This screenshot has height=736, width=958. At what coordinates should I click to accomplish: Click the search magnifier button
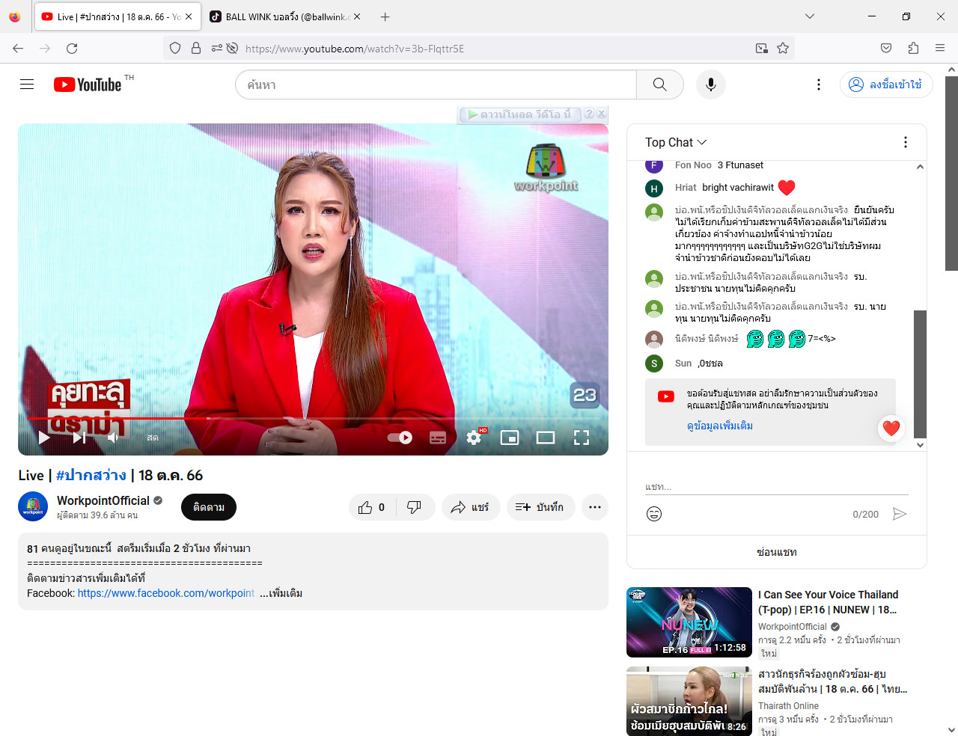coord(659,85)
